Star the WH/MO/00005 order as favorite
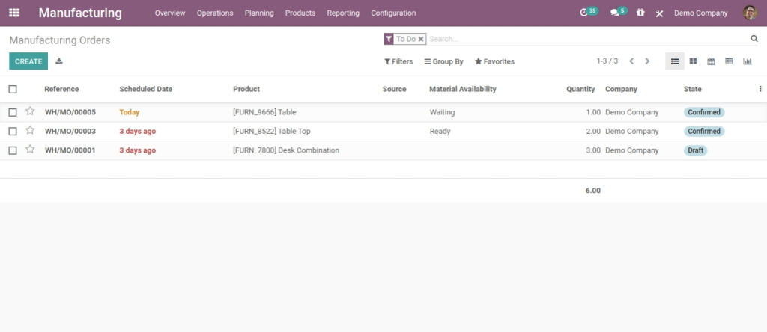 tap(30, 111)
